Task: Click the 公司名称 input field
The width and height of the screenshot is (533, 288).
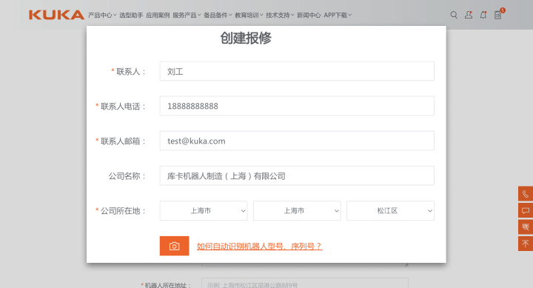Action: click(297, 175)
